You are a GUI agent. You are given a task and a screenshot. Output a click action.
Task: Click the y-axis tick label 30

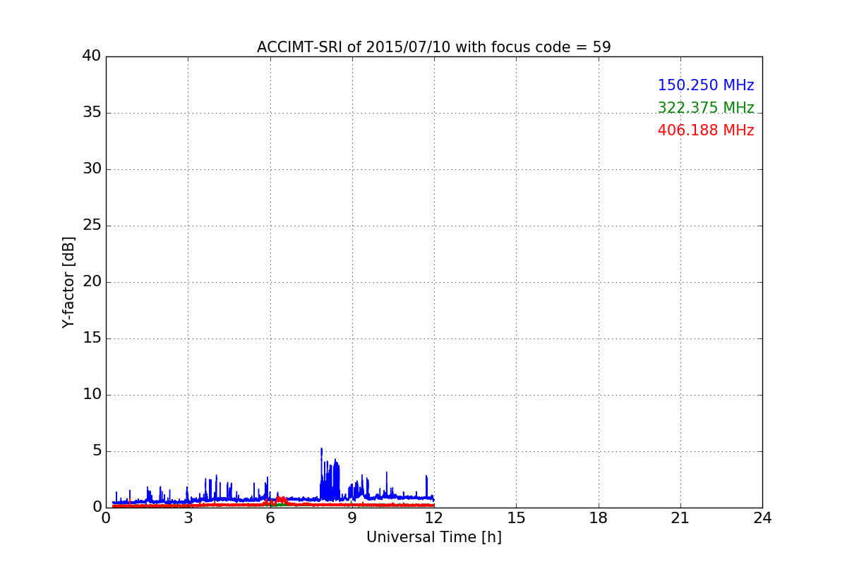(92, 169)
